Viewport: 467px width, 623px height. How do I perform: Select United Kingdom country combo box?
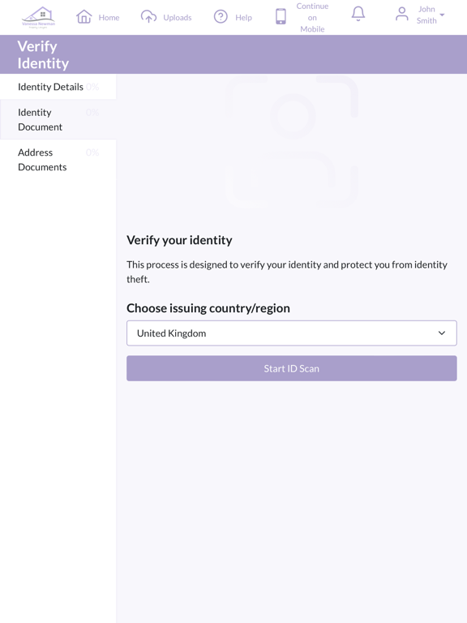click(292, 333)
